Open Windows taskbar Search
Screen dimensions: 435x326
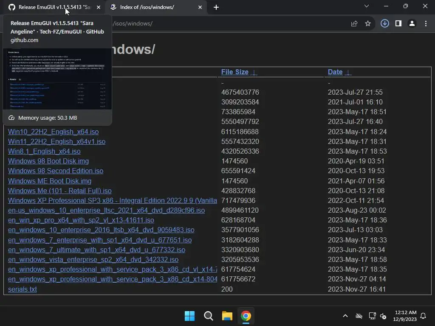(x=208, y=316)
